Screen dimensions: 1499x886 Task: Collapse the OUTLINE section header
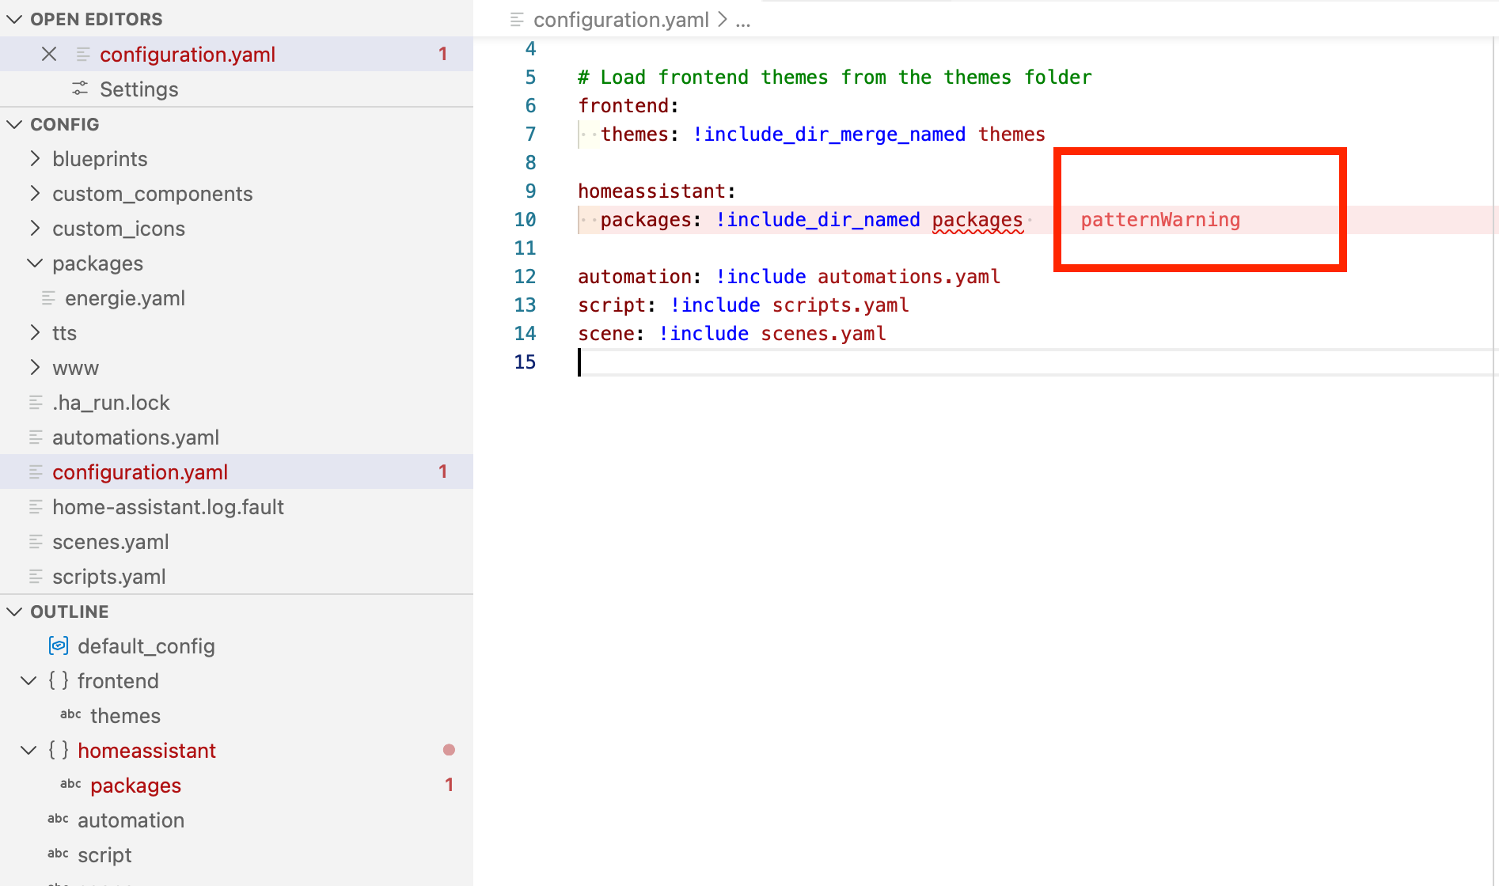pos(14,611)
